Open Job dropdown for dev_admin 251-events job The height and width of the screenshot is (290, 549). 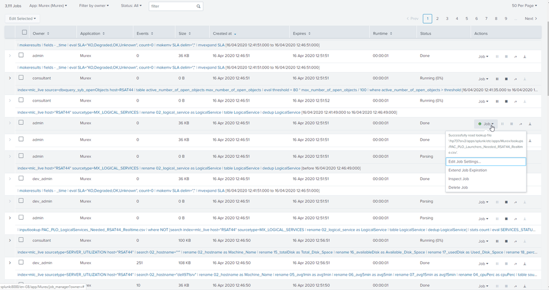(483, 264)
